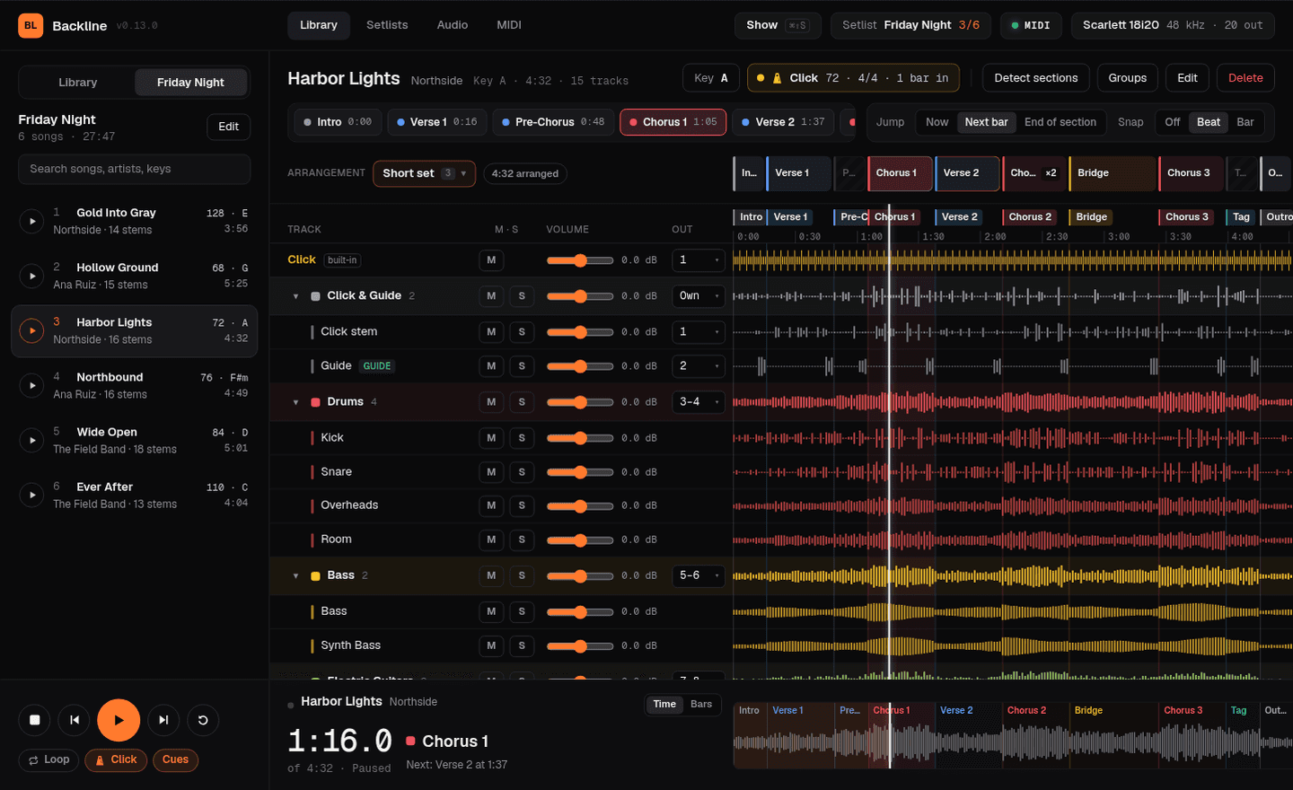Toggle the Click metronome button in transport
1293x790 pixels.
point(116,759)
